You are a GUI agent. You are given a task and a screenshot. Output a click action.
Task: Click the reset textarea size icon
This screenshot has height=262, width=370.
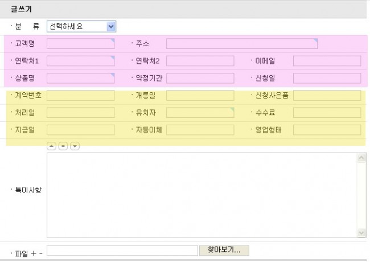pos(63,146)
